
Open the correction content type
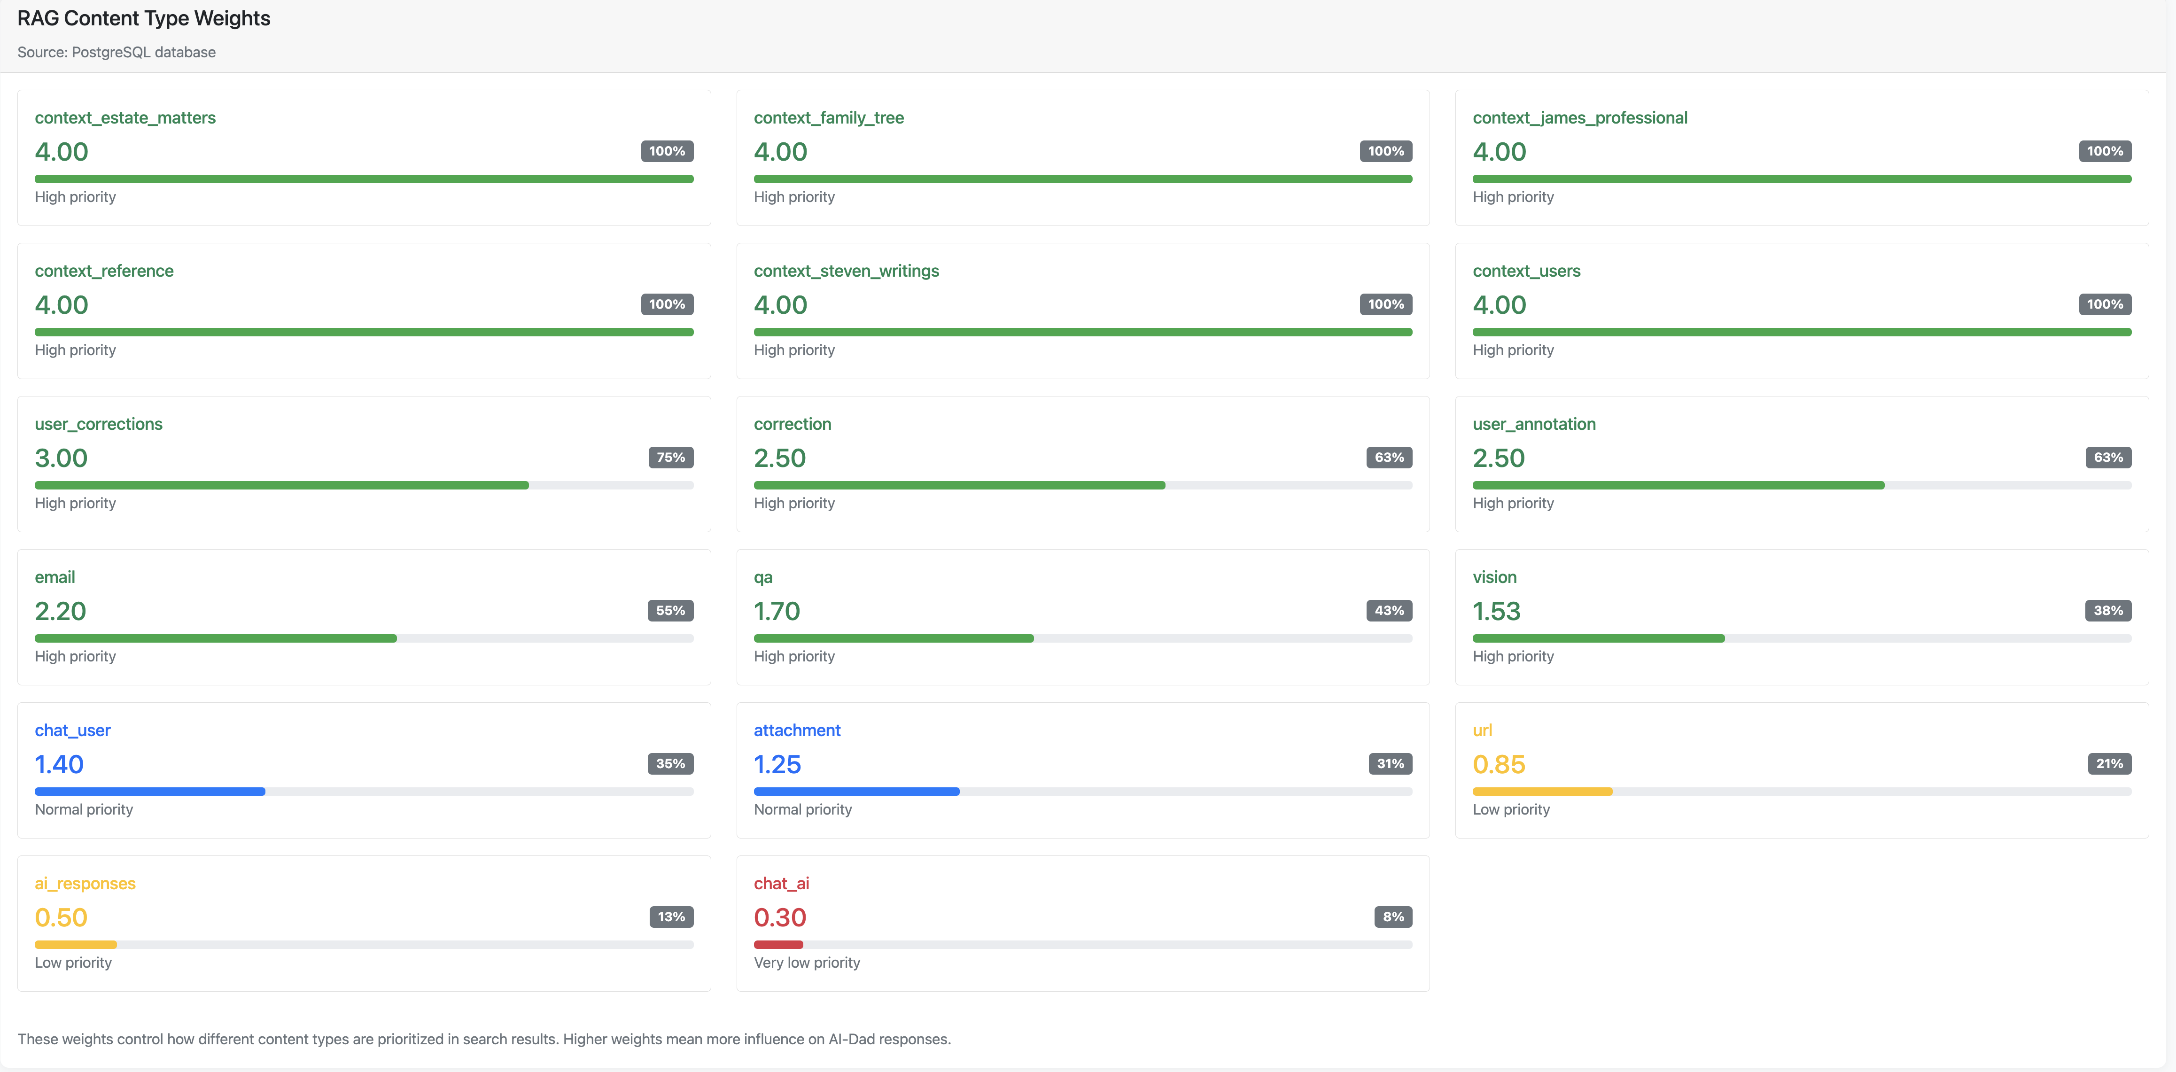(x=793, y=424)
